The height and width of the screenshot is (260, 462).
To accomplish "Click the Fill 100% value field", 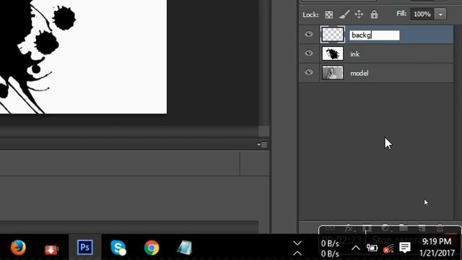I will [x=422, y=14].
